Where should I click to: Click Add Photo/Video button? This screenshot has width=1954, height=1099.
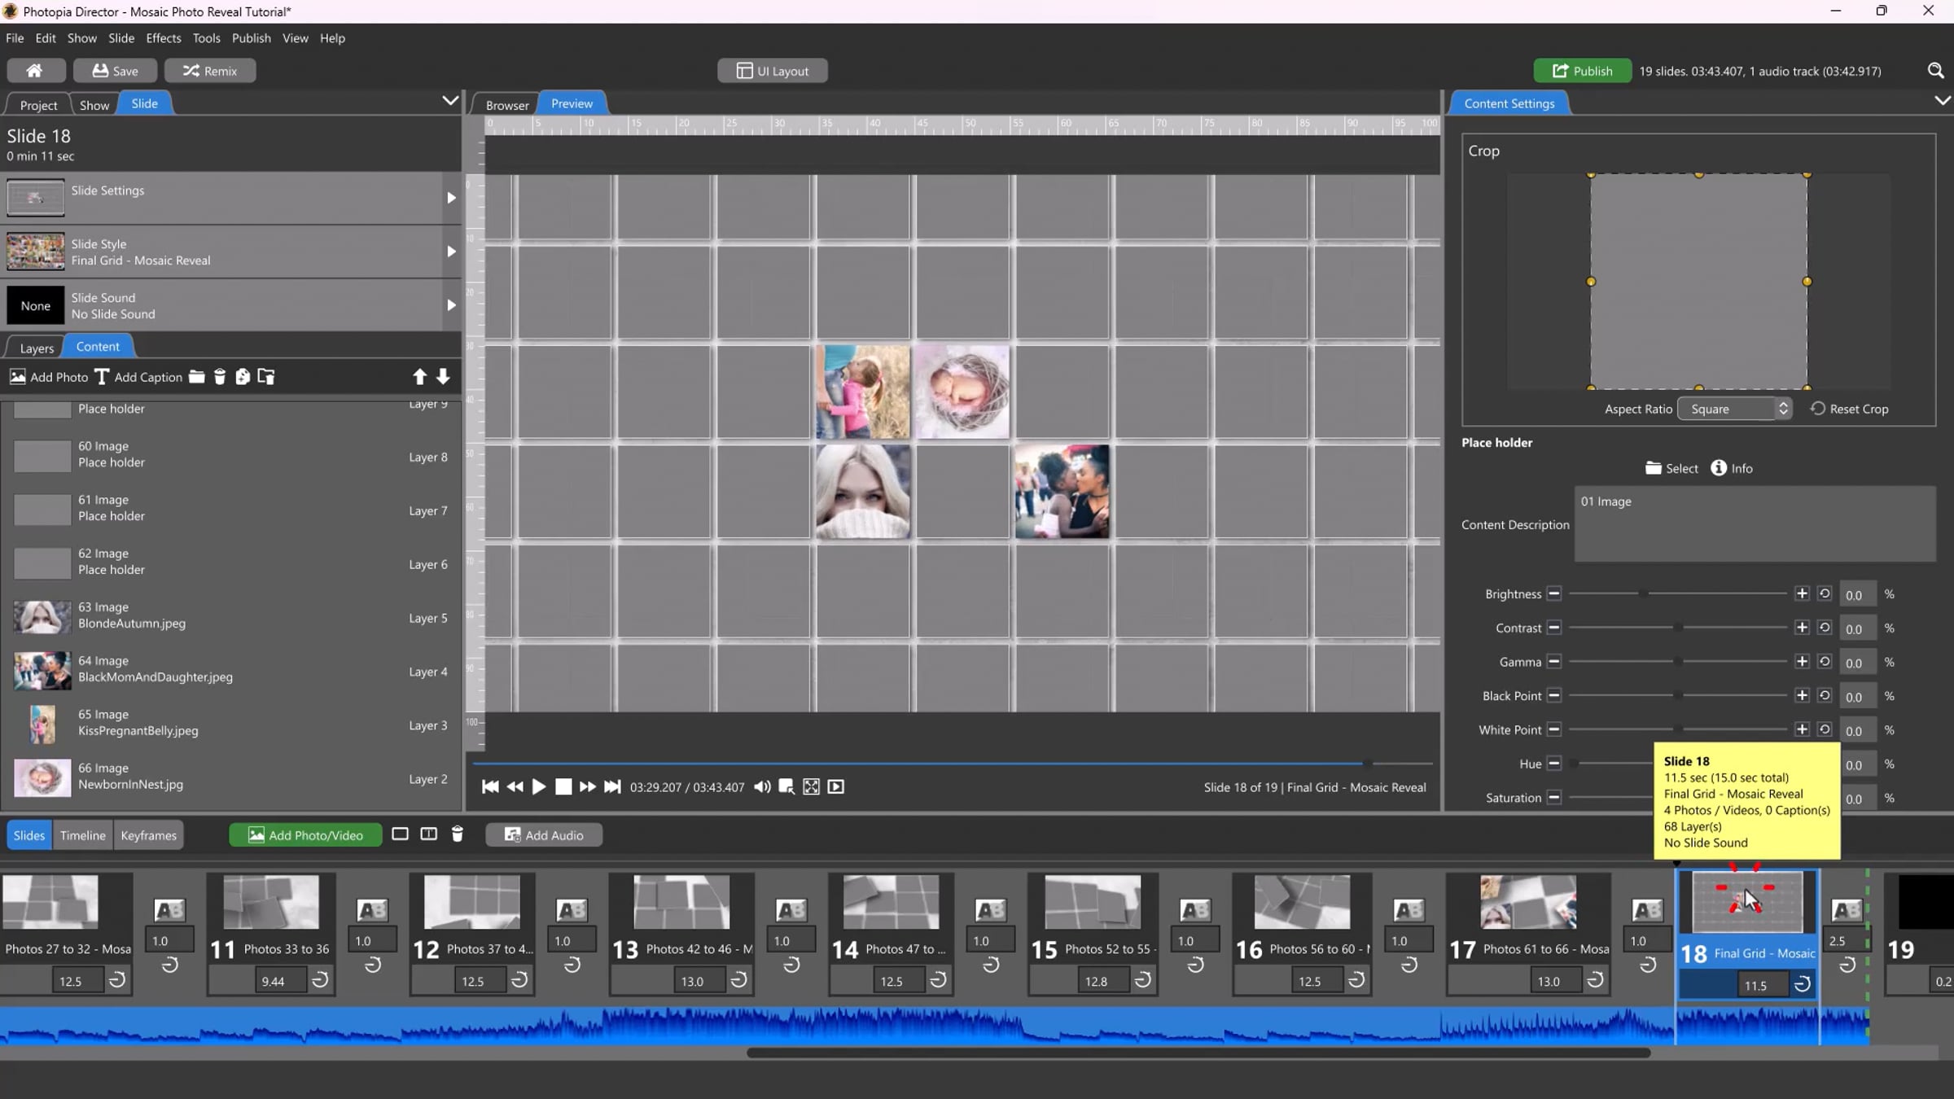click(x=305, y=835)
